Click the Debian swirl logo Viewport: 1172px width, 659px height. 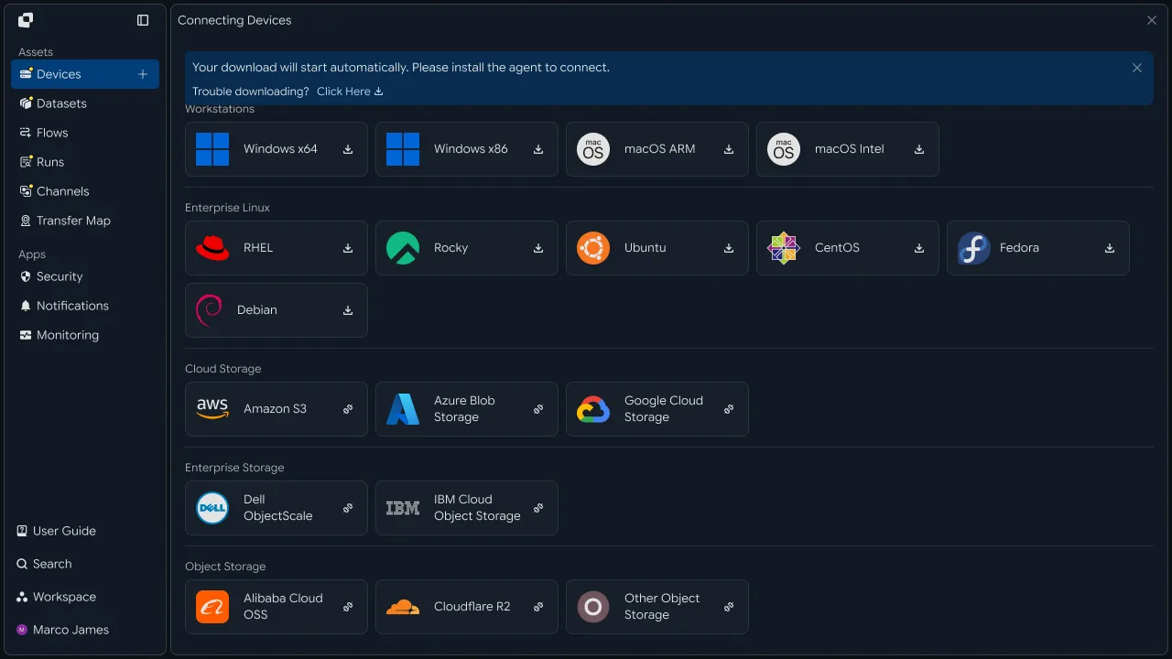coord(210,310)
